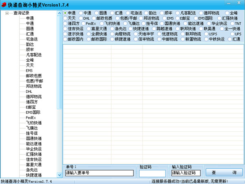Focus the 输入验证码 captcha input field
245x184 pixels.
[186, 173]
